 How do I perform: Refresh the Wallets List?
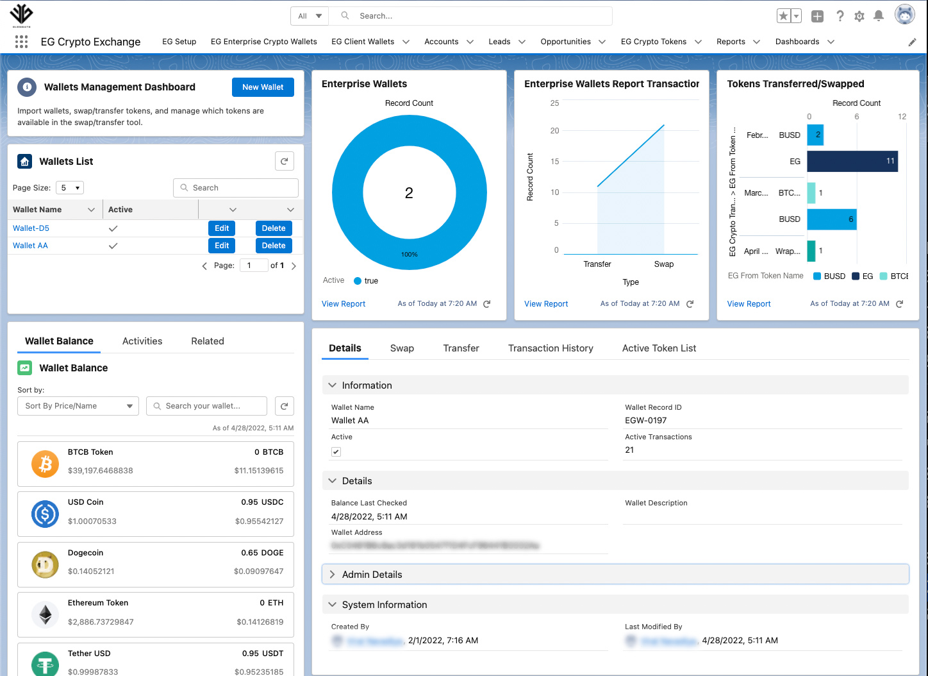click(285, 161)
